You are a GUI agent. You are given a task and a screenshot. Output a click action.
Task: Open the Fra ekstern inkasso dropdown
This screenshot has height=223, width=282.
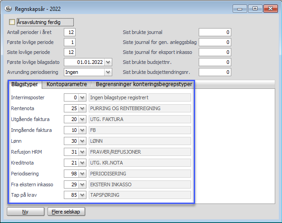point(82,184)
